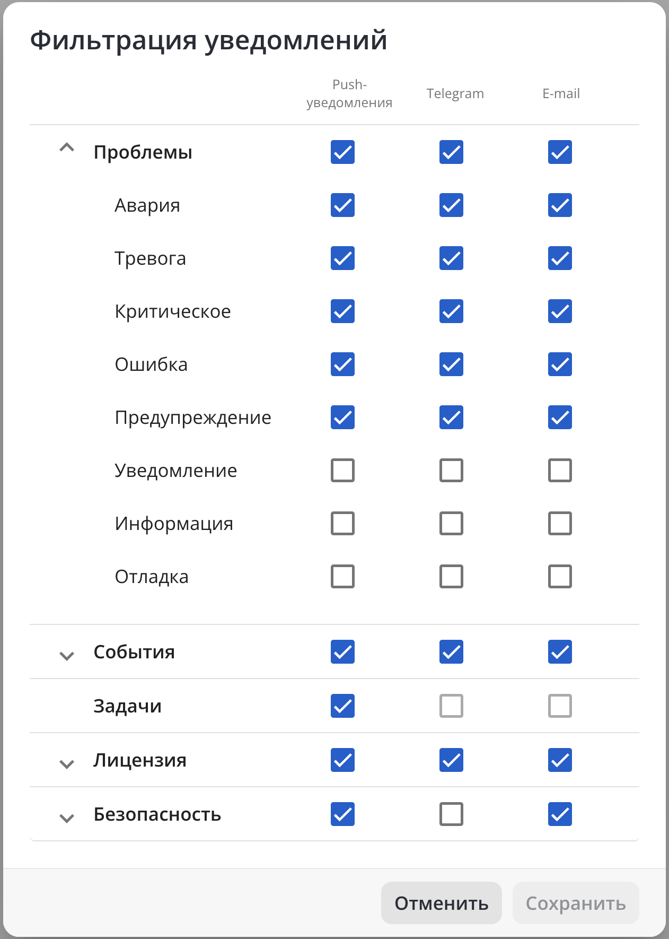Expand the Лицензия section
This screenshot has width=669, height=939.
67,764
